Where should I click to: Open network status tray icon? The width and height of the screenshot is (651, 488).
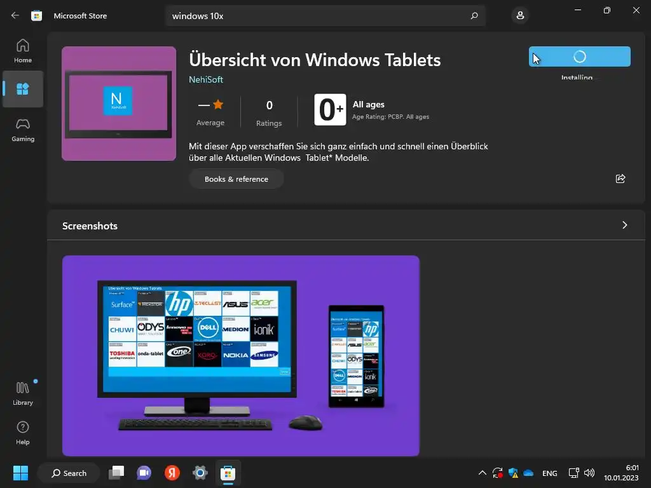point(574,473)
